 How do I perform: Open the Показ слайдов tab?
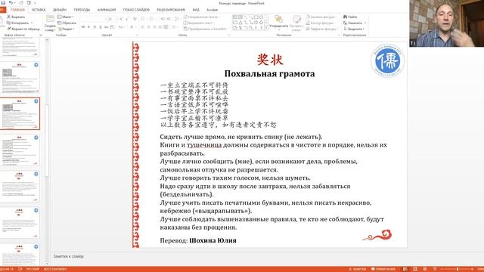point(136,10)
